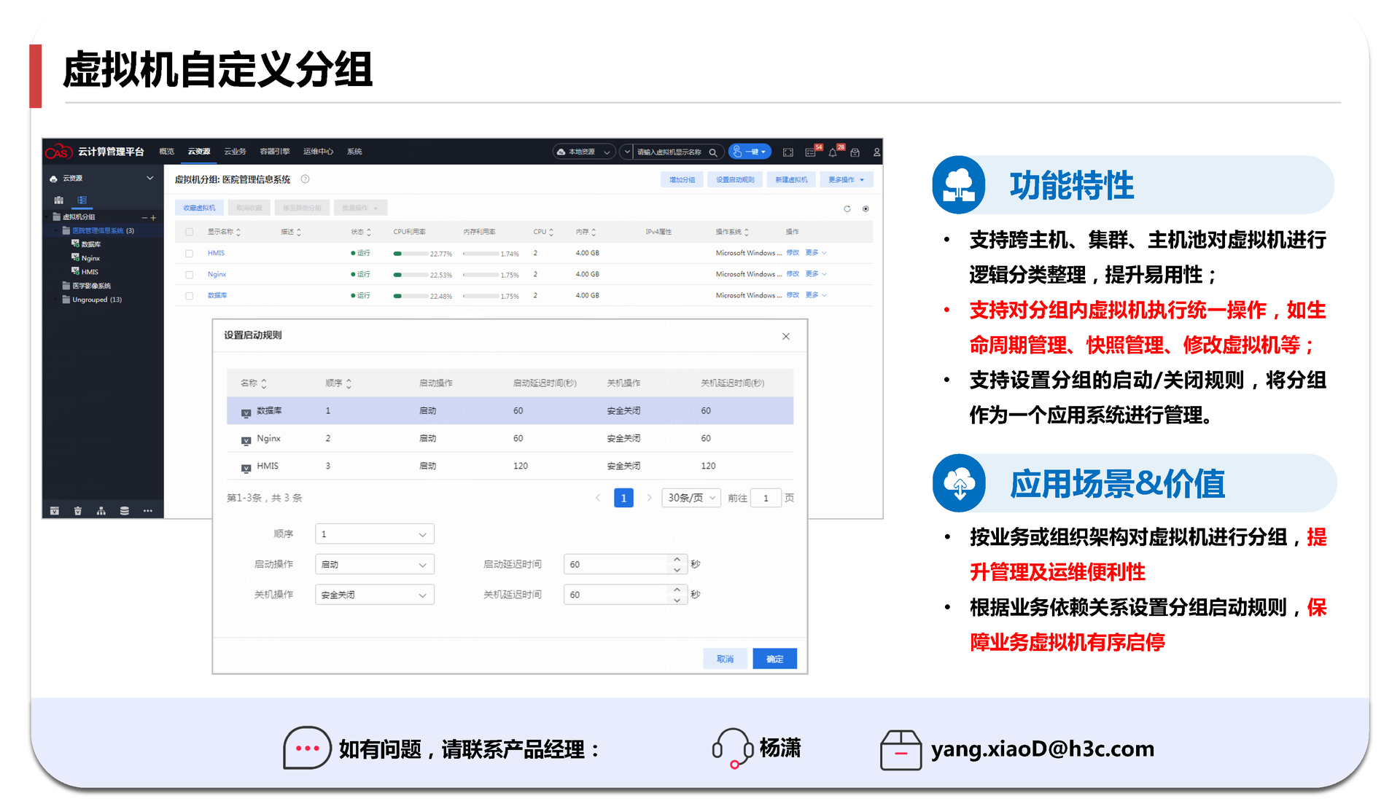The image size is (1400, 801).
Task: Open table column settings gear icon
Action: (866, 209)
